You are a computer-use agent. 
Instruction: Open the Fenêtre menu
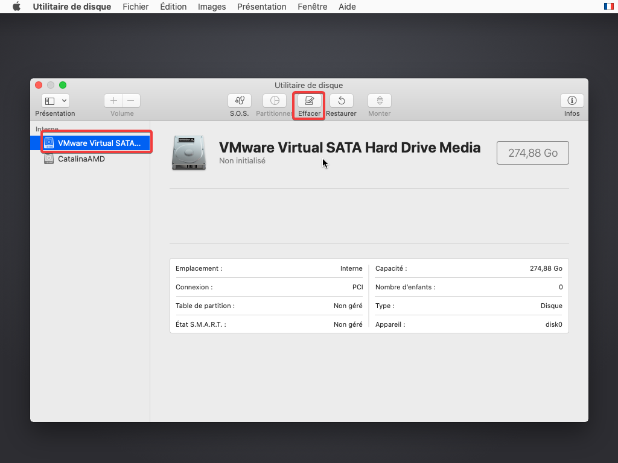(313, 7)
